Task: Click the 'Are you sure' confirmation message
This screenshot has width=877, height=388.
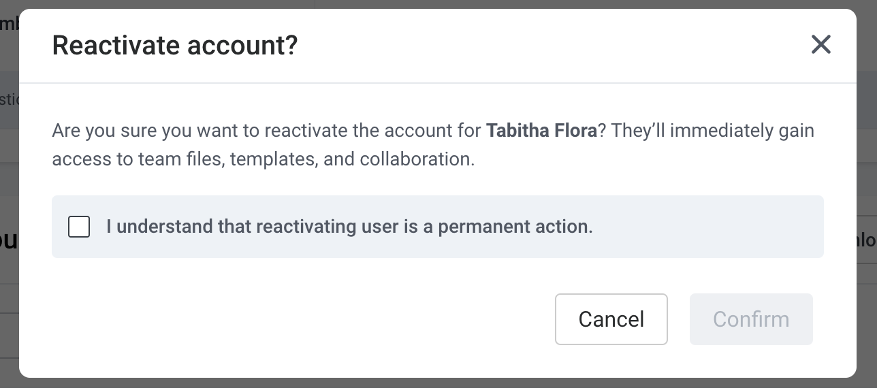Action: pyautogui.click(x=433, y=144)
